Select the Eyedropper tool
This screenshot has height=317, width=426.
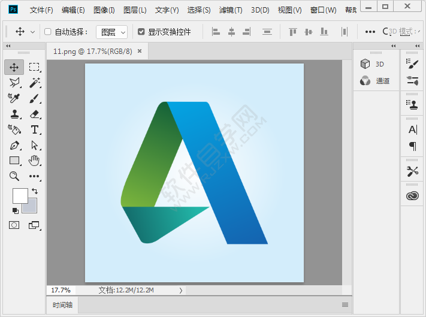[14, 98]
